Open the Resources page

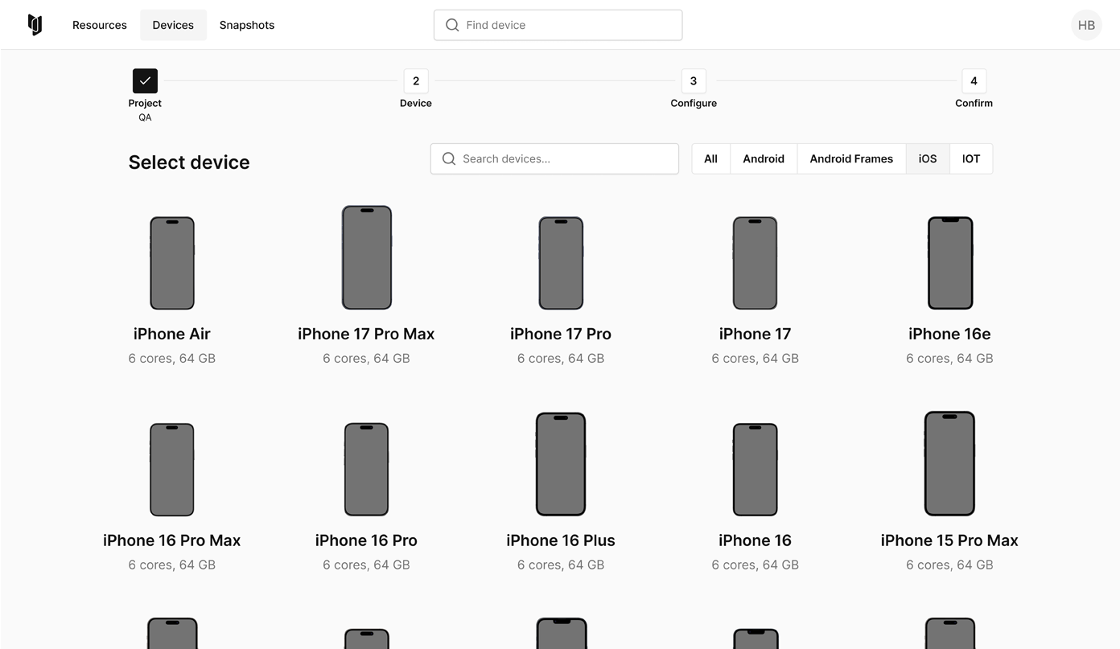click(x=99, y=25)
